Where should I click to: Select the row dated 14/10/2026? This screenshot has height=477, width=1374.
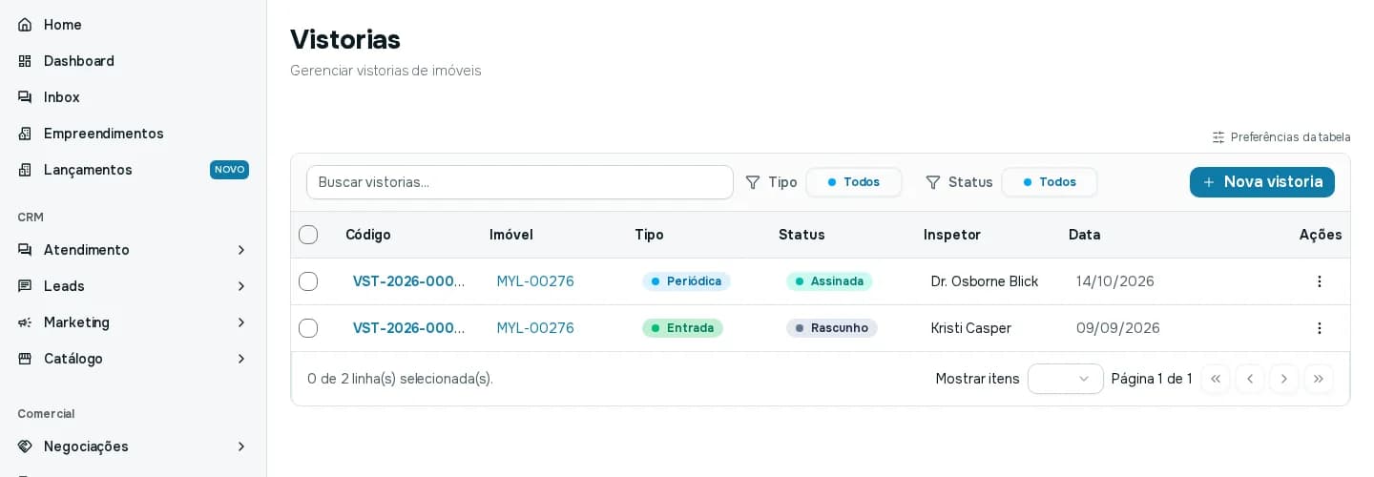[308, 281]
